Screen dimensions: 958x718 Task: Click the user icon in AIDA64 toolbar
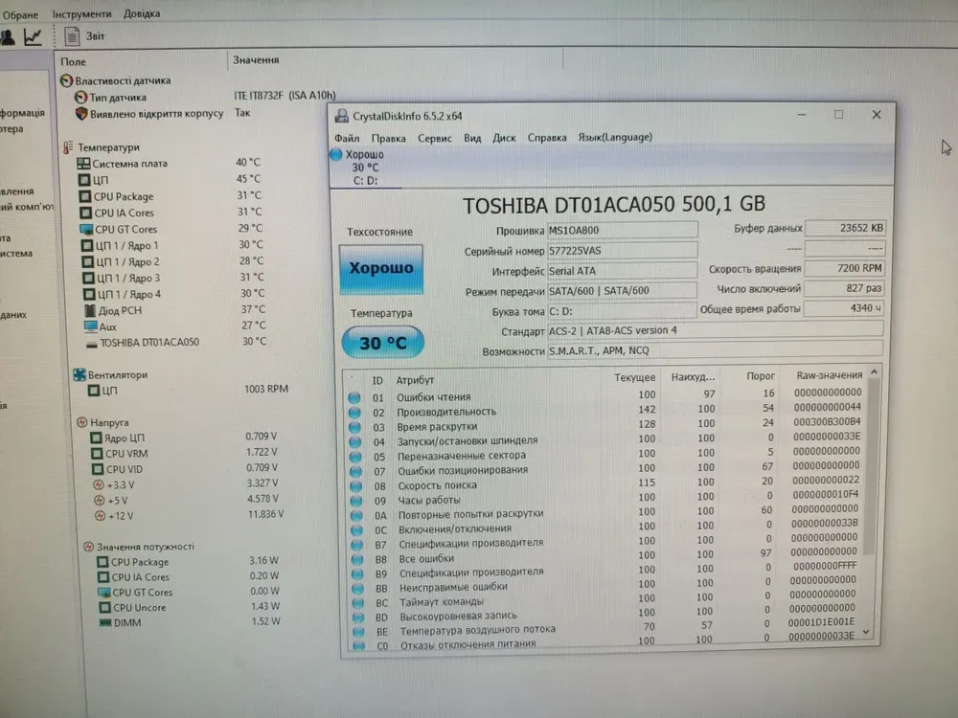[x=8, y=36]
